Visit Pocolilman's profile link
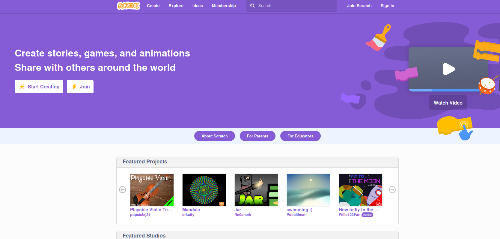This screenshot has height=239, width=500. (x=296, y=215)
